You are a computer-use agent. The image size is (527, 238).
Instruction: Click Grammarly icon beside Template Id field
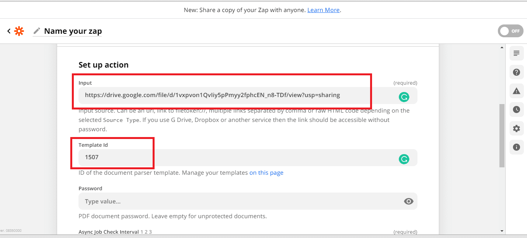pos(404,158)
